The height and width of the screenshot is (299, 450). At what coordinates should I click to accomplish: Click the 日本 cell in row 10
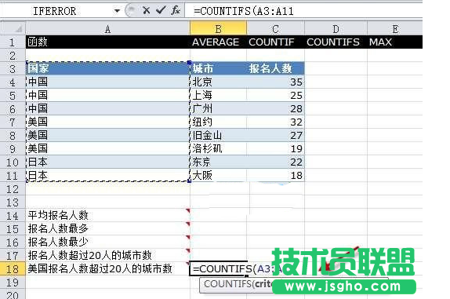107,162
